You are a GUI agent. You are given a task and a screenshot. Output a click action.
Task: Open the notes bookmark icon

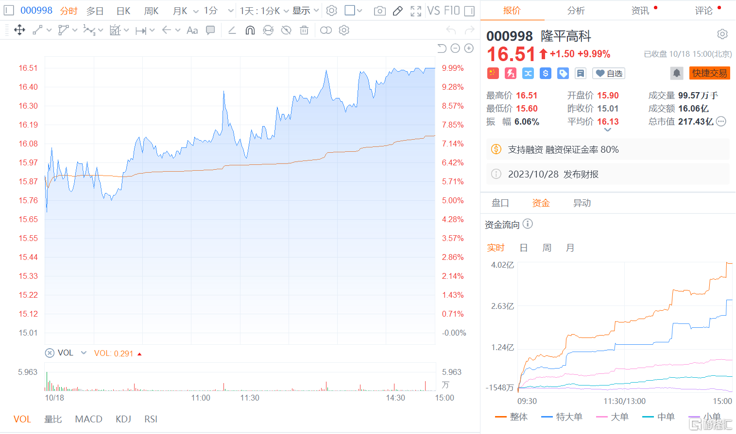tap(580, 73)
